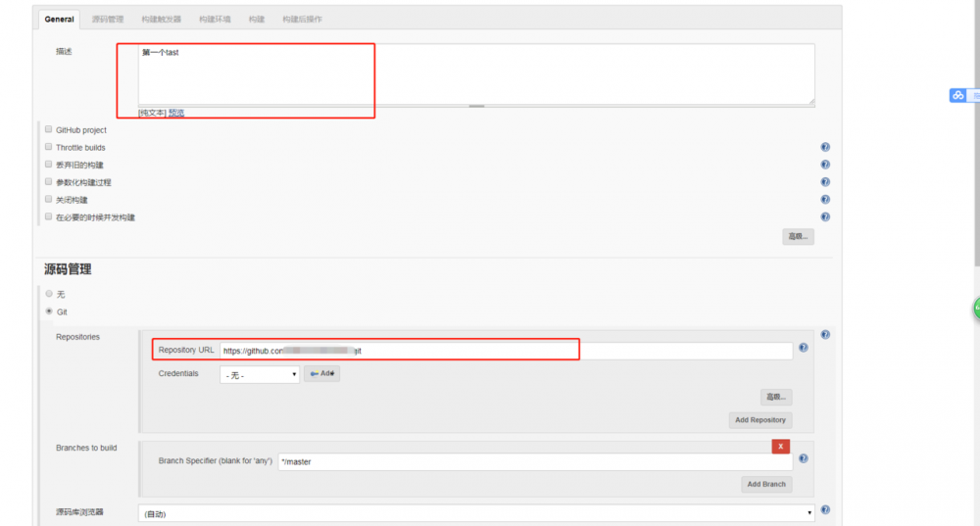Enable the GitHub project checkbox
980x526 pixels.
tap(49, 129)
